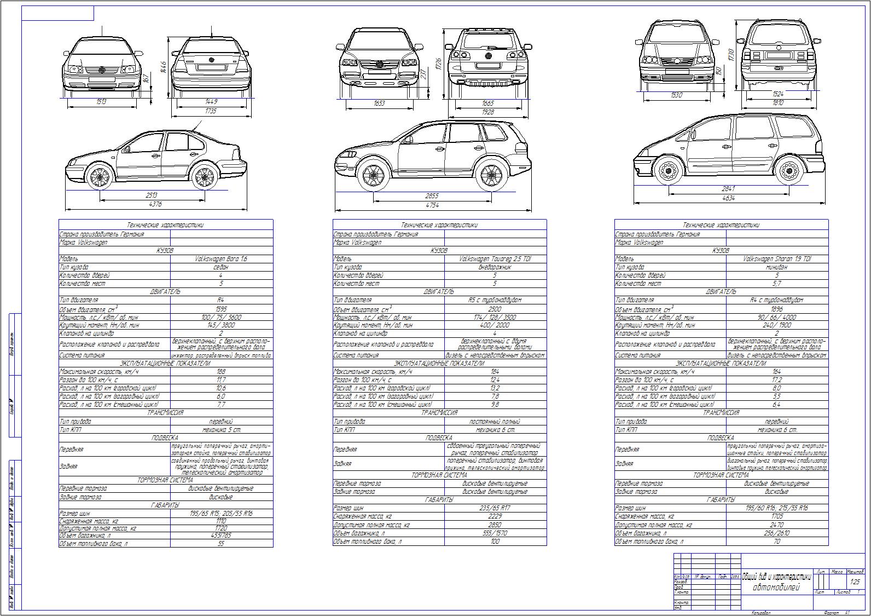Image resolution: width=871 pixels, height=616 pixels.
Task: Click the trunk volume "256/2610"
Action: 777,533
